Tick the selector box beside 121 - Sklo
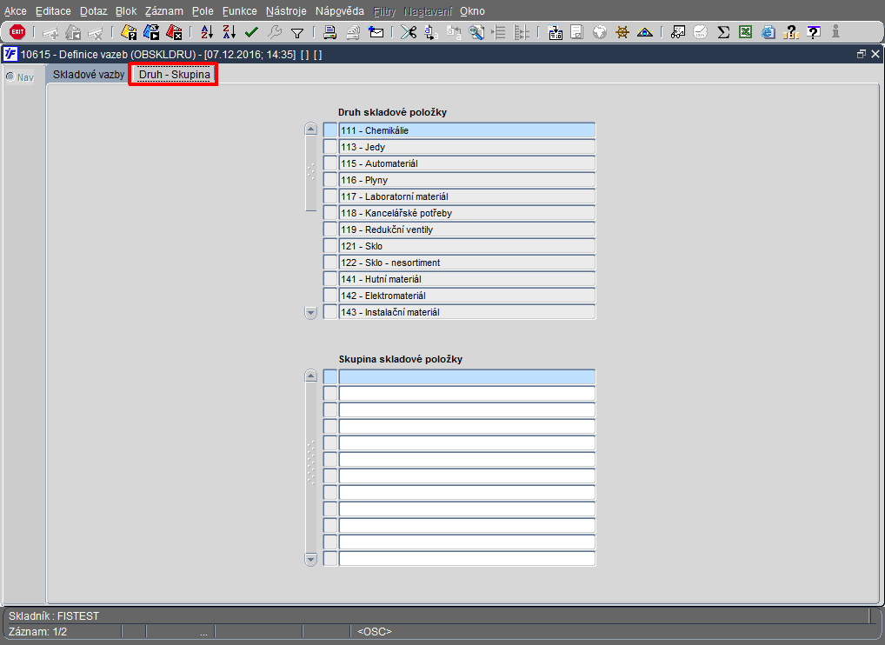Screen dimensions: 885x645 click(x=330, y=245)
